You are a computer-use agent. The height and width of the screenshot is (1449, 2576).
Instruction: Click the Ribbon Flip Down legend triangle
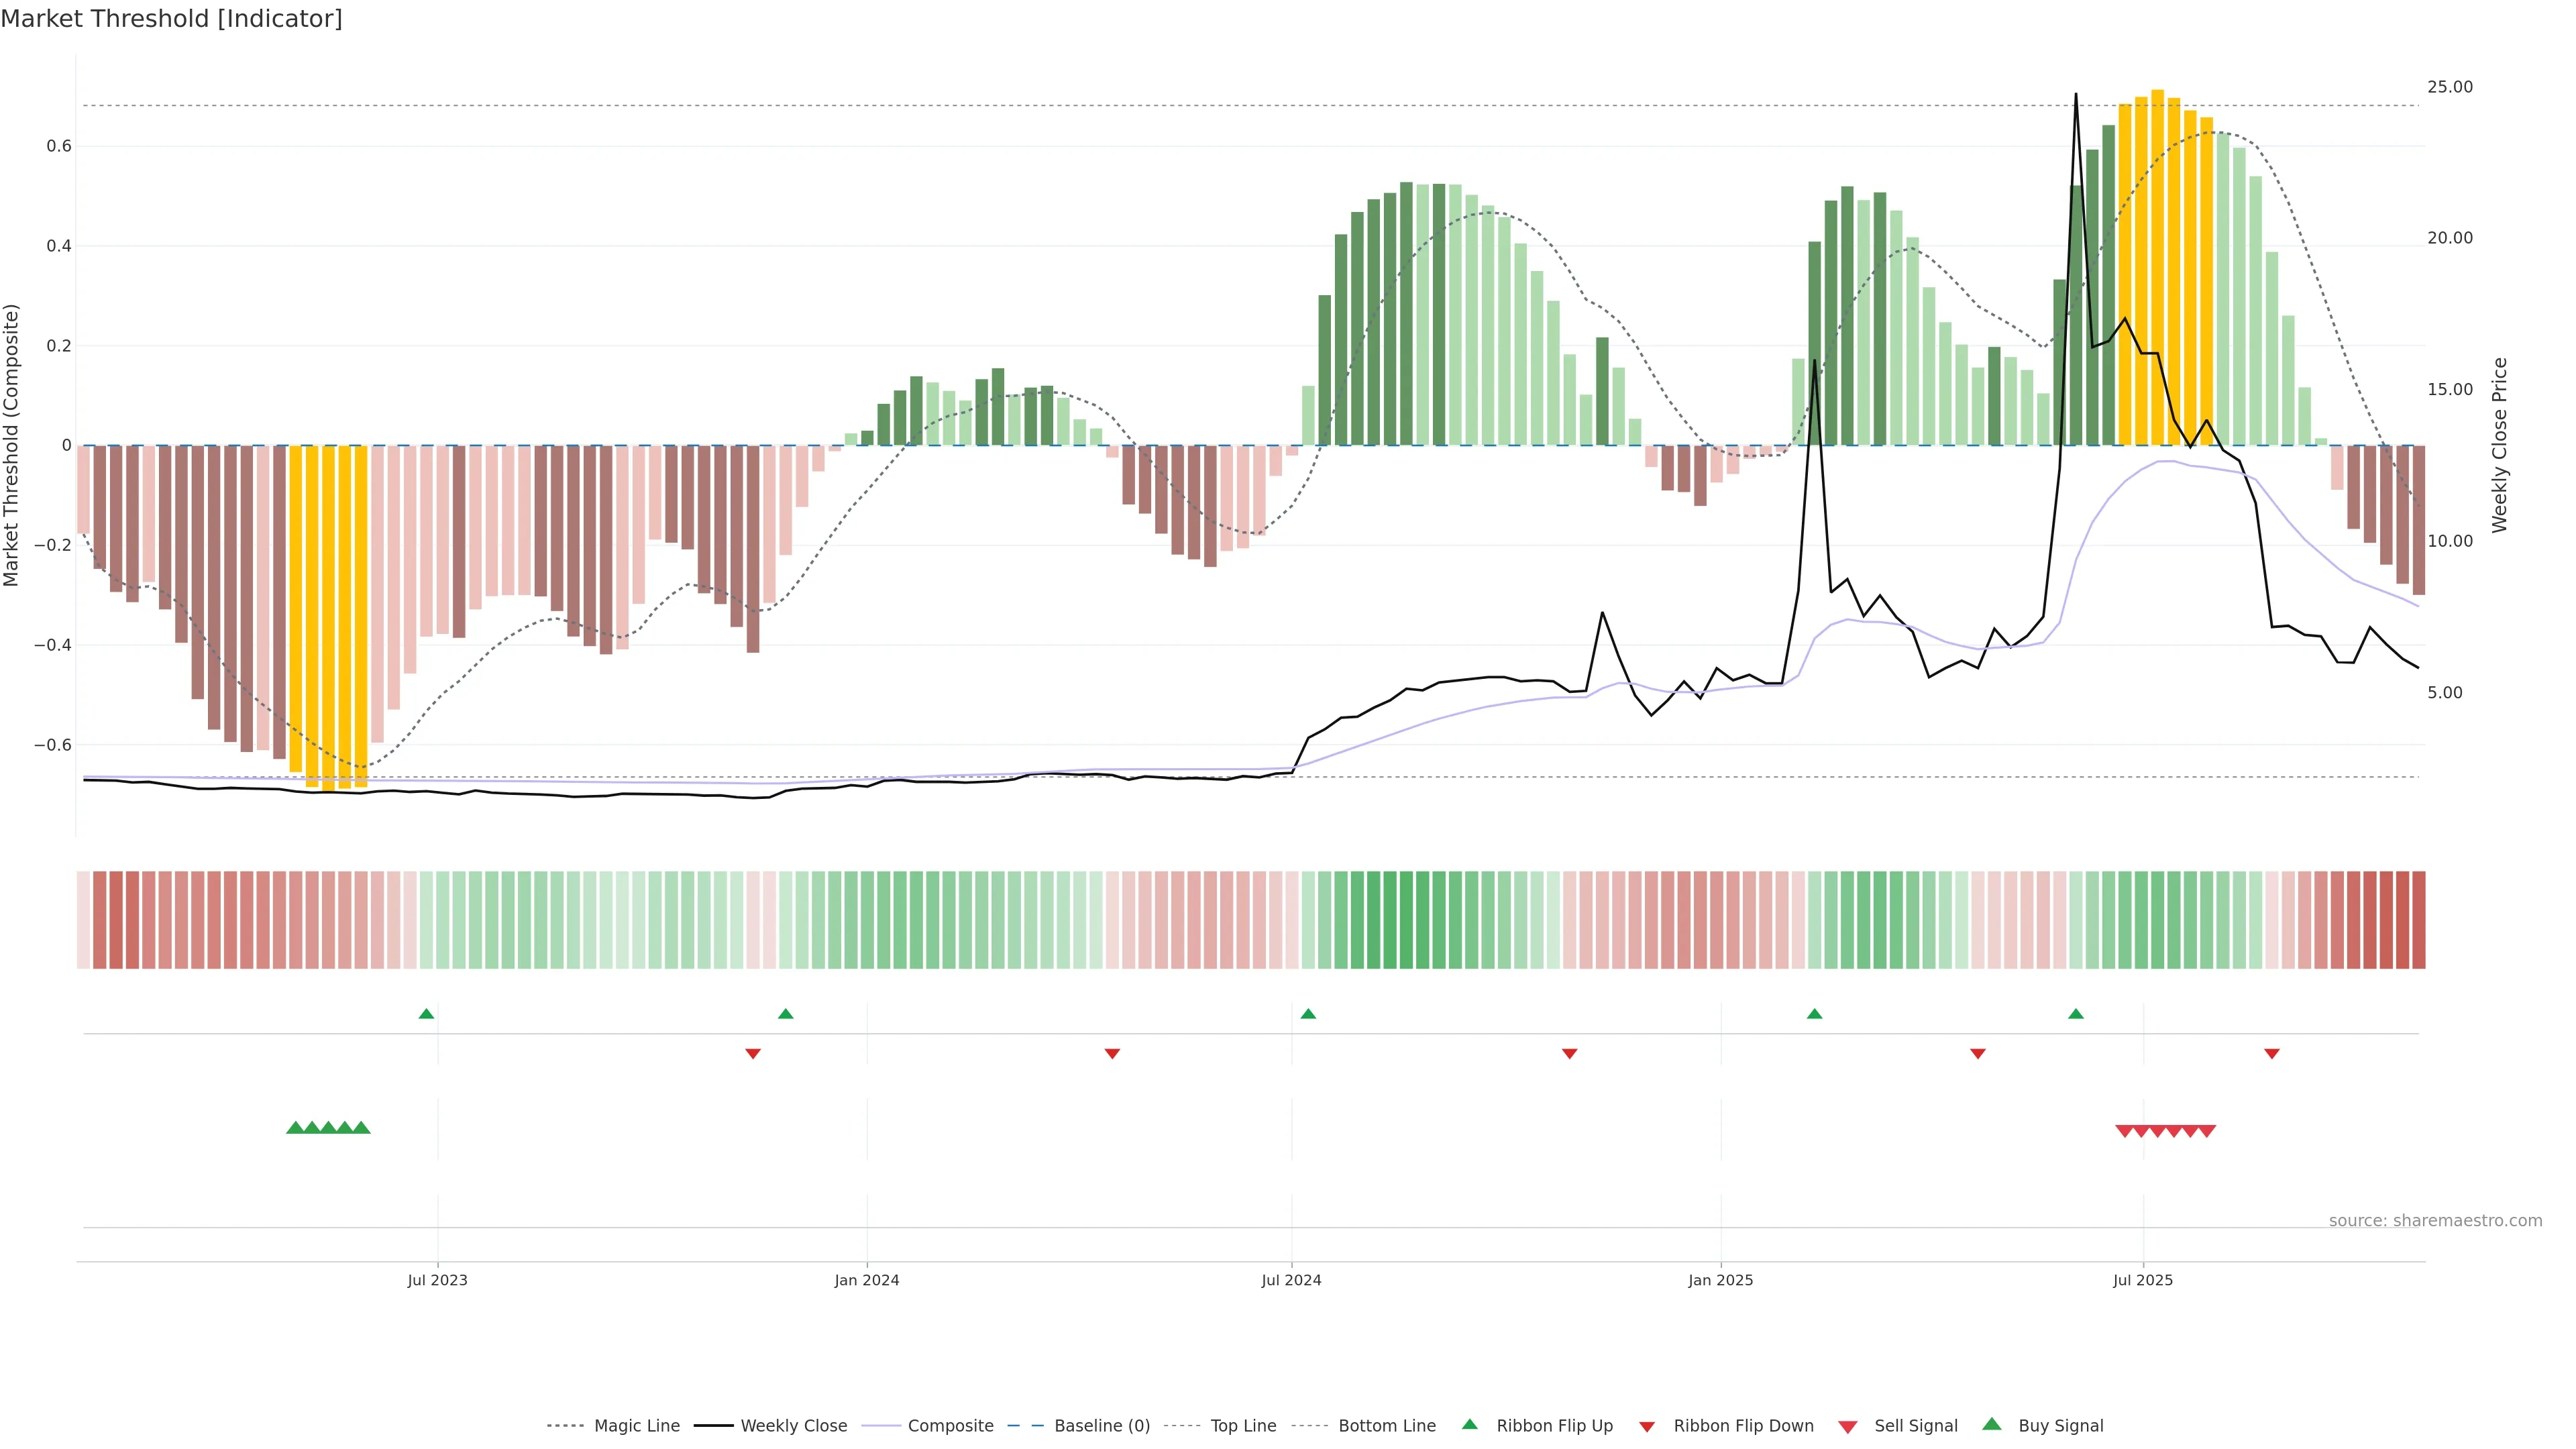click(1647, 1427)
